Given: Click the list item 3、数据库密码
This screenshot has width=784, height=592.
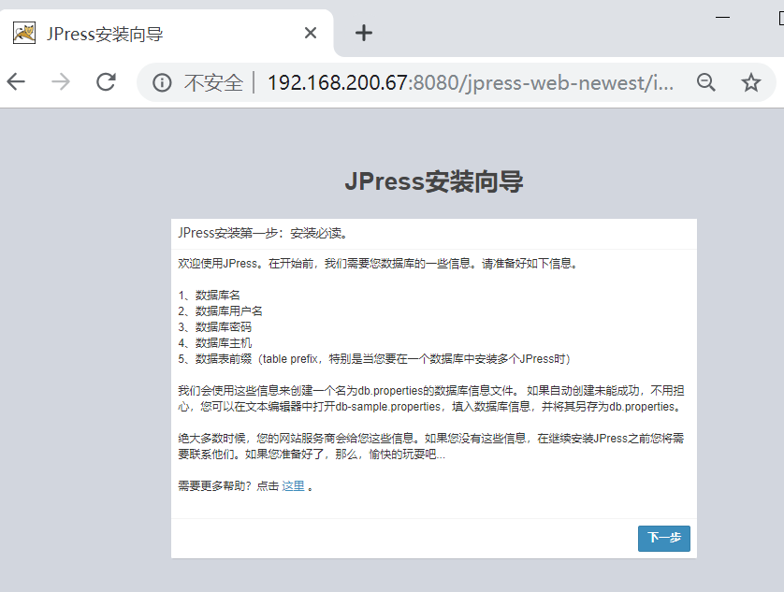Looking at the screenshot, I should 214,327.
